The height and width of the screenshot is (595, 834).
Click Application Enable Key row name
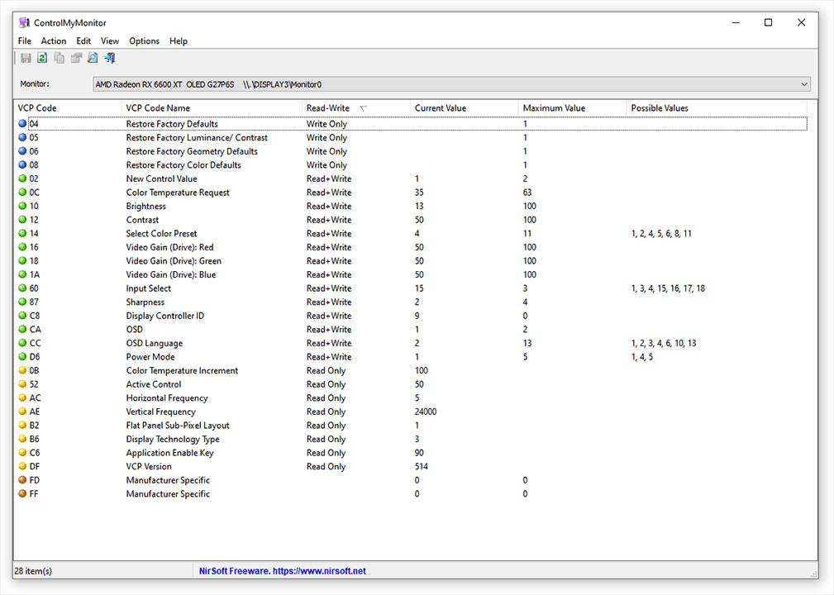(x=169, y=453)
